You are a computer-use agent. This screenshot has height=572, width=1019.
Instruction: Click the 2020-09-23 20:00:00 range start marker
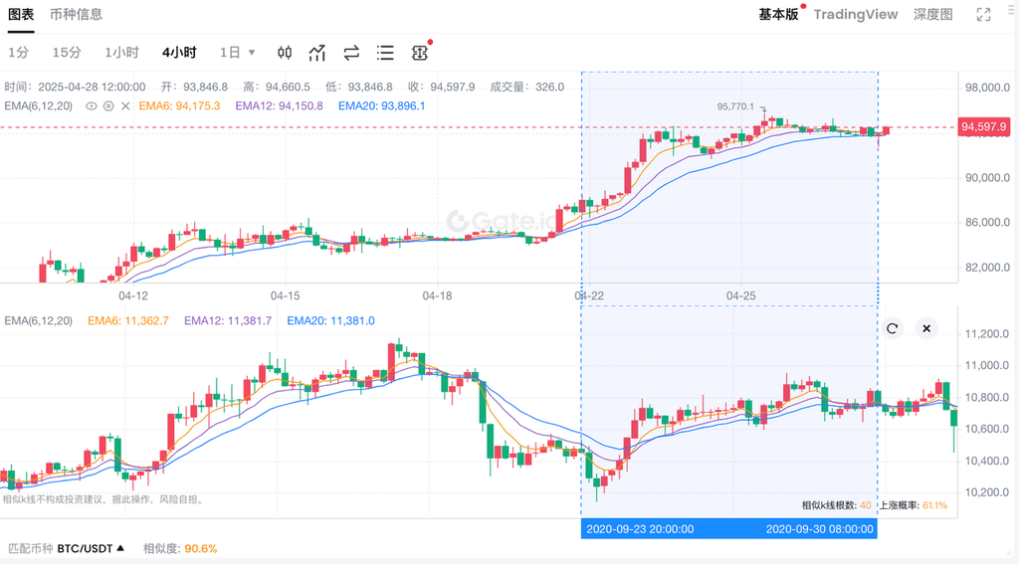pos(640,529)
